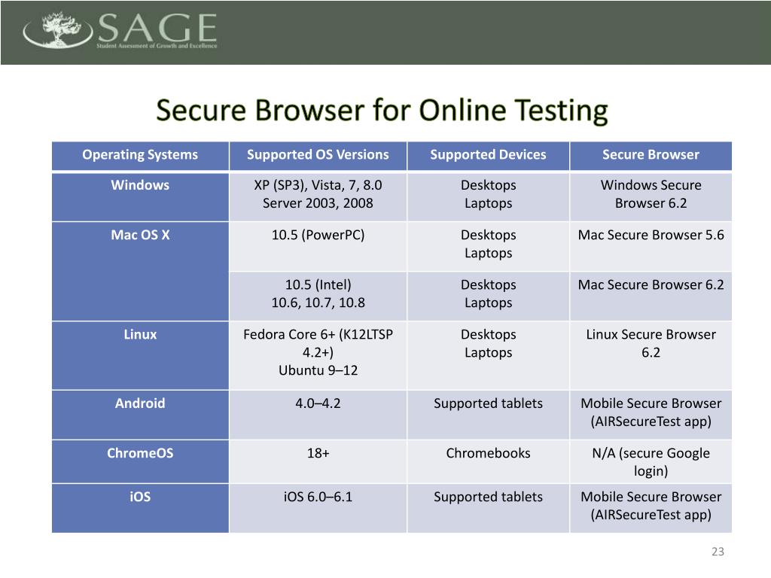Click the Mac OS X row label
Screen dimensions: 771x578
coord(140,271)
